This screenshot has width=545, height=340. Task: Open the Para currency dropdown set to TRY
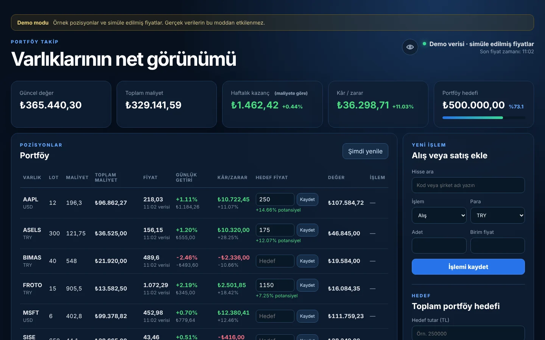tap(498, 215)
